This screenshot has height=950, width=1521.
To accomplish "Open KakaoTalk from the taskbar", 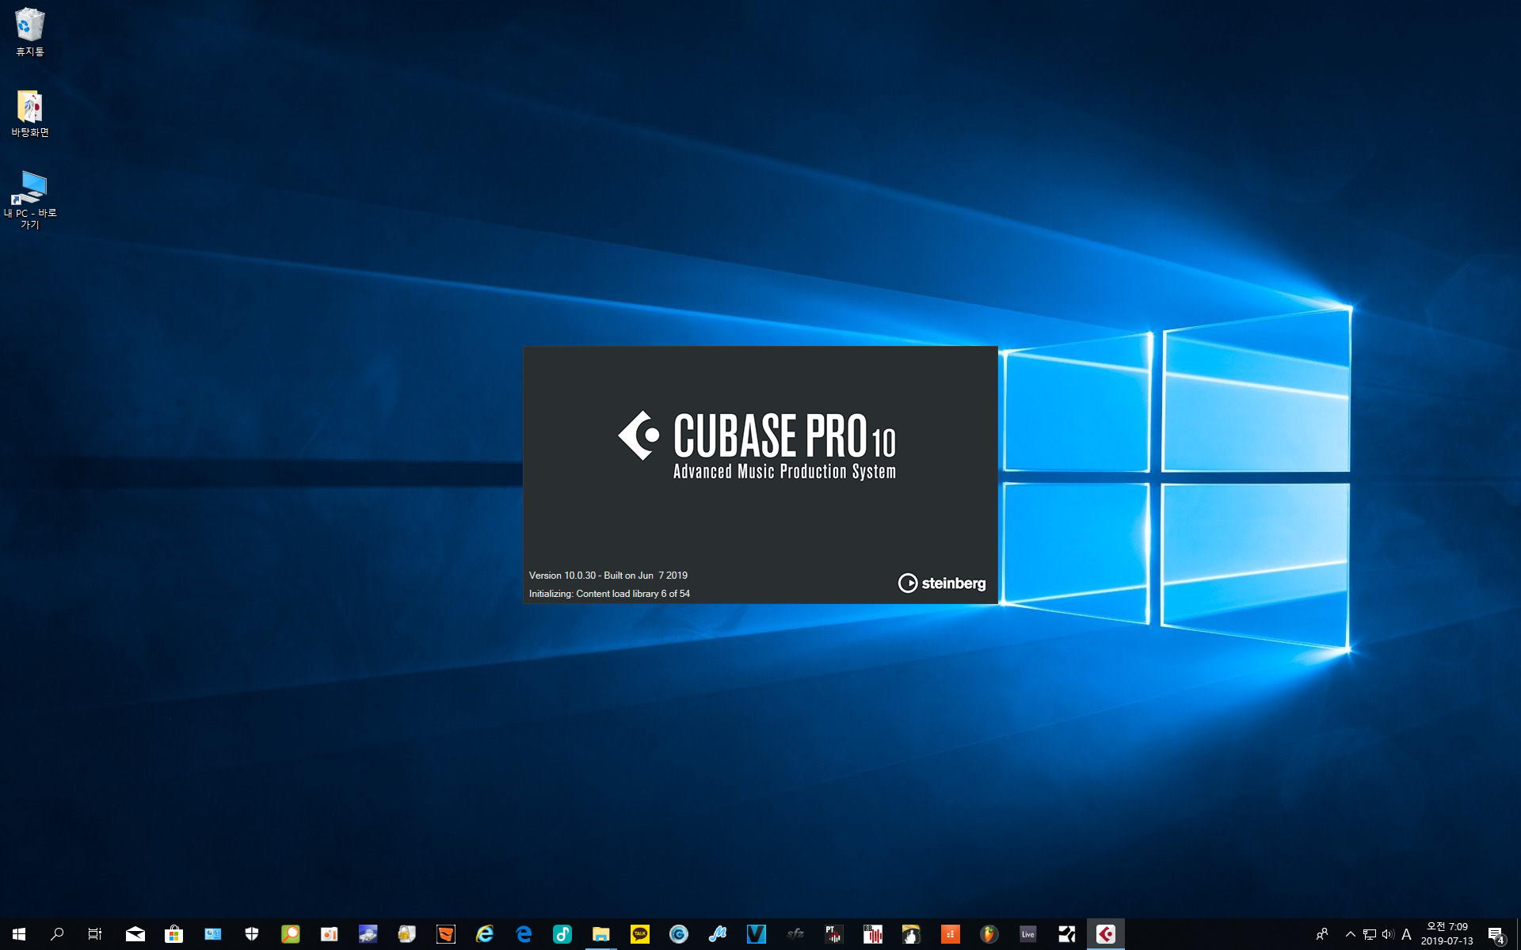I will (640, 934).
